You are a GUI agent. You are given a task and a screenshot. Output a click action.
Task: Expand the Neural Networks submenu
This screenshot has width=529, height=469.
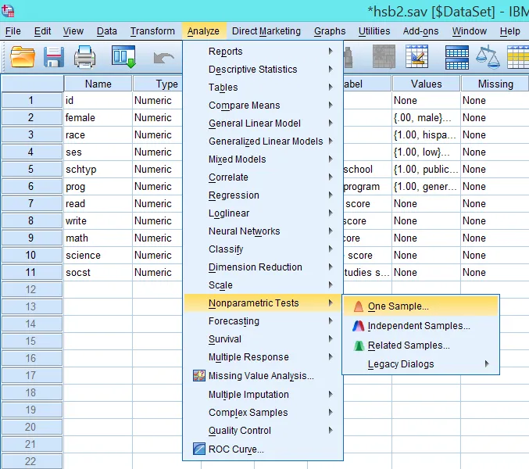pos(263,231)
